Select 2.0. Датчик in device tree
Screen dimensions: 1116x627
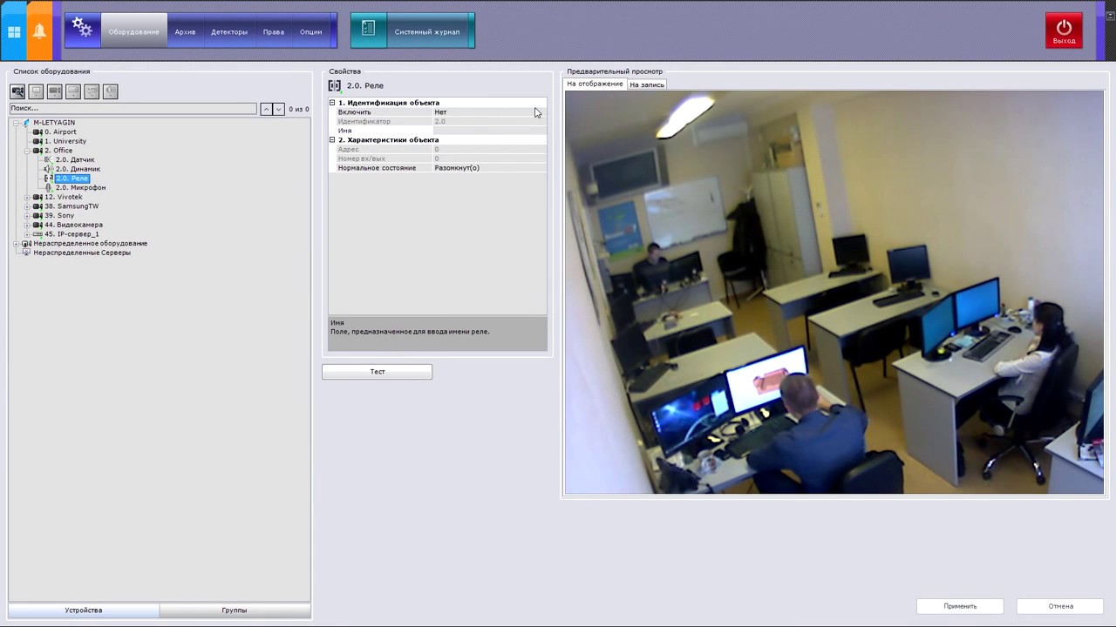point(75,160)
